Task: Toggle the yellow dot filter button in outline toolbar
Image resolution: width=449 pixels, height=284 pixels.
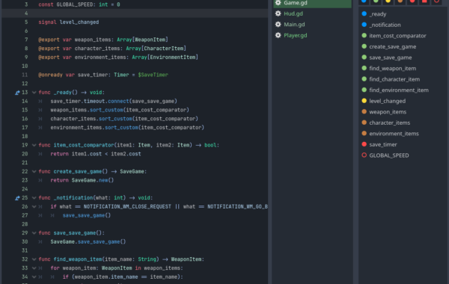Action: tap(388, 1)
